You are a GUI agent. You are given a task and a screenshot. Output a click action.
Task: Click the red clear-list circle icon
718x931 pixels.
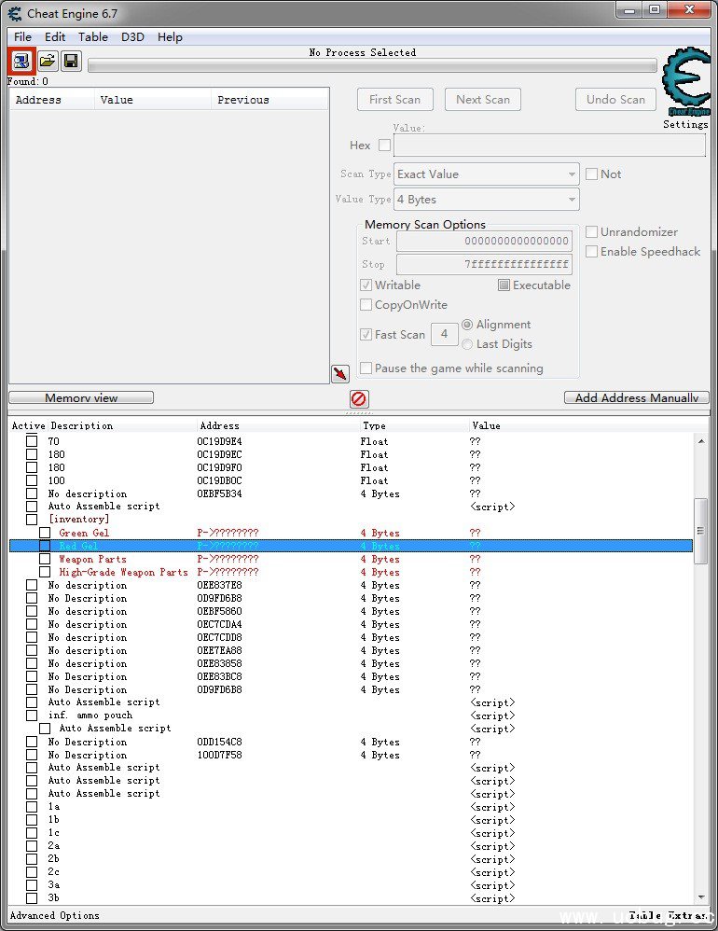pos(359,399)
